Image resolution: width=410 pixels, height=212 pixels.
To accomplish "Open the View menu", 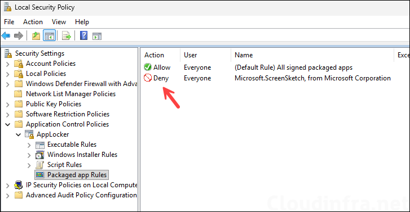I will (x=59, y=22).
